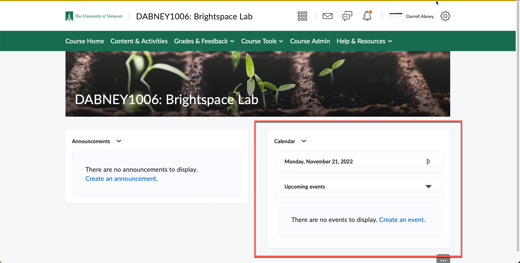Expand the Course Tools menu
Image resolution: width=520 pixels, height=263 pixels.
[x=262, y=41]
